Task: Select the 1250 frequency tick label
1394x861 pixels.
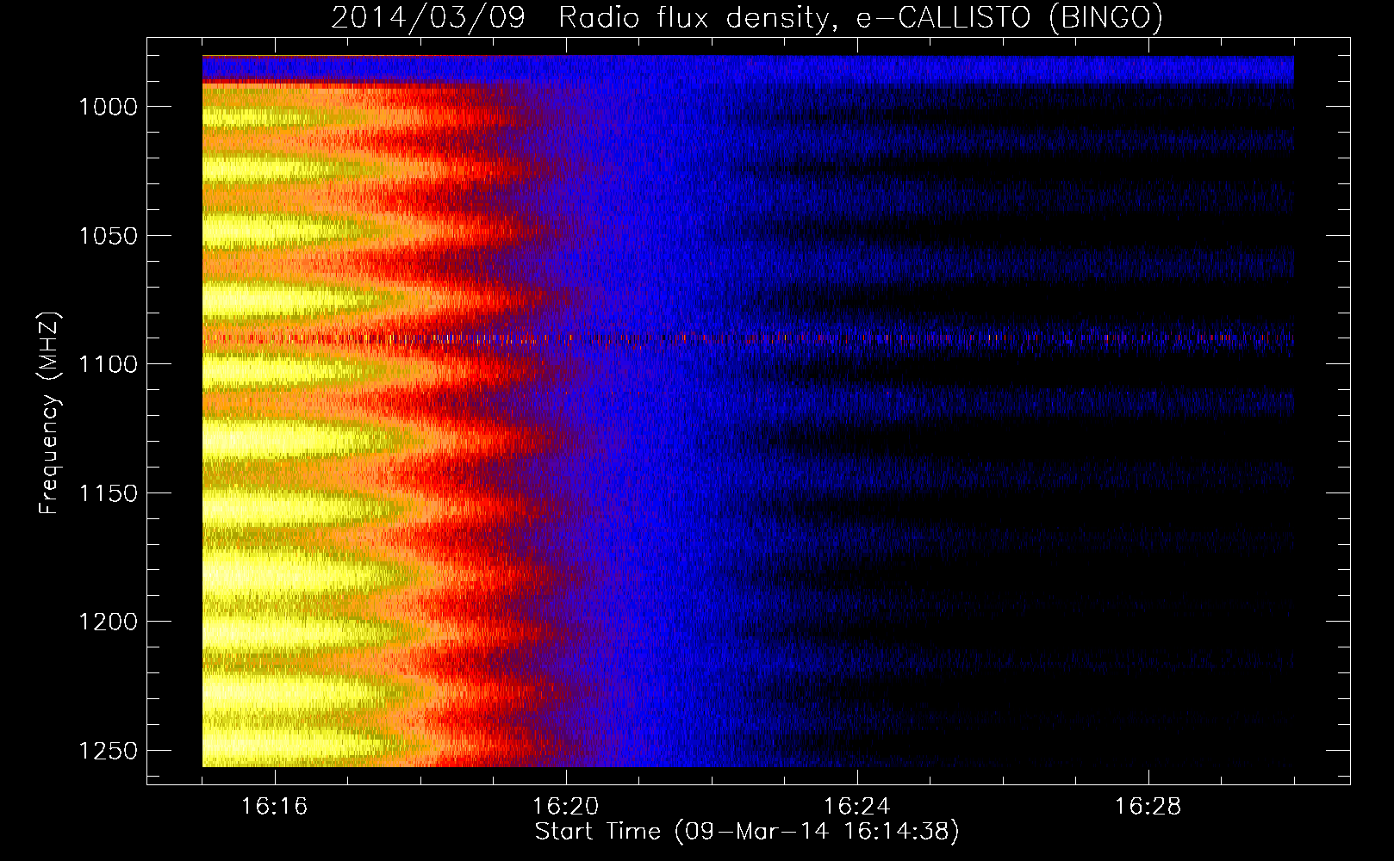Action: click(108, 751)
